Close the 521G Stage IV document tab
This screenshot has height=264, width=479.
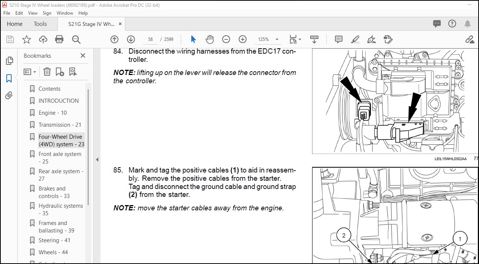point(120,24)
